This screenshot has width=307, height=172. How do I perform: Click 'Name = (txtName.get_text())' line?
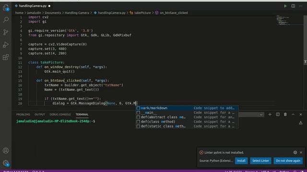tap(71, 90)
